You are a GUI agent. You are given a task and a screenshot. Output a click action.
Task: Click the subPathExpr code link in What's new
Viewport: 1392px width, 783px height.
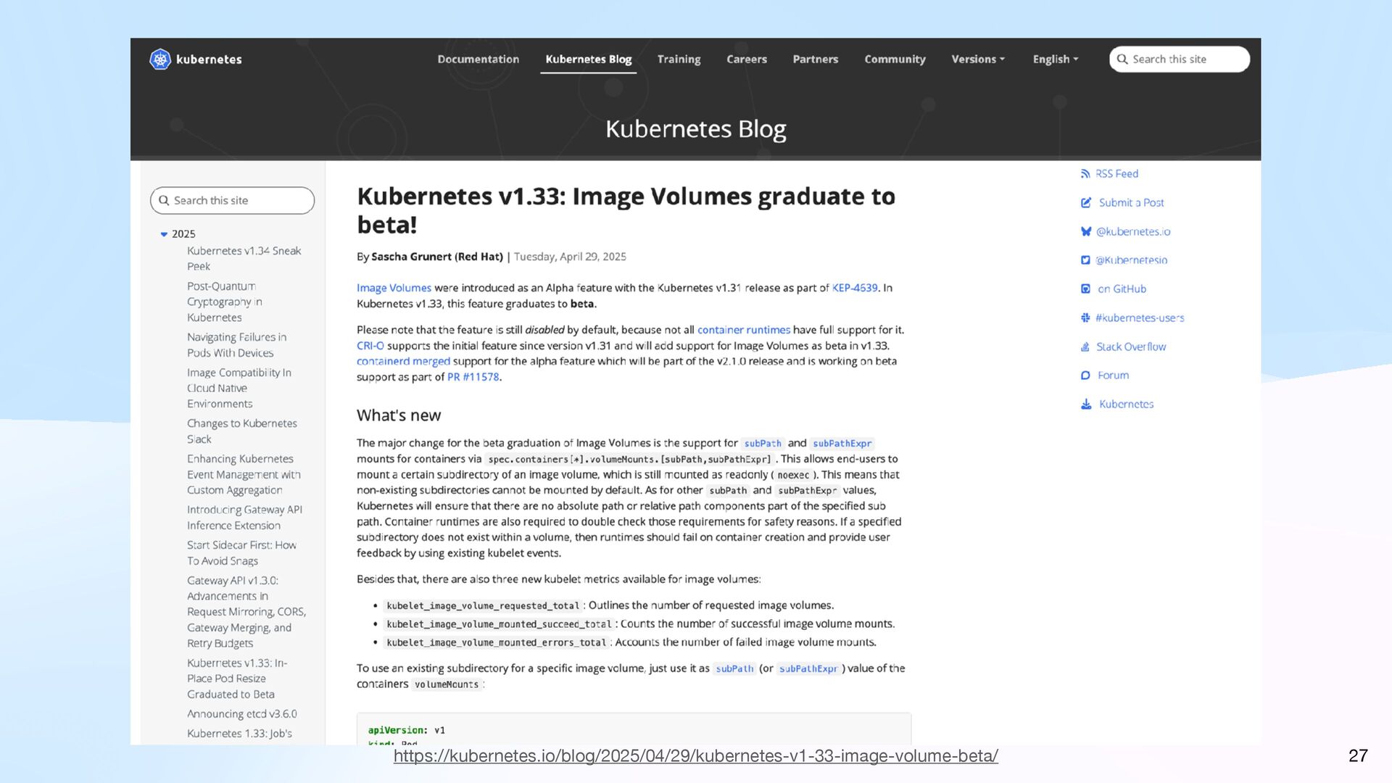(842, 444)
